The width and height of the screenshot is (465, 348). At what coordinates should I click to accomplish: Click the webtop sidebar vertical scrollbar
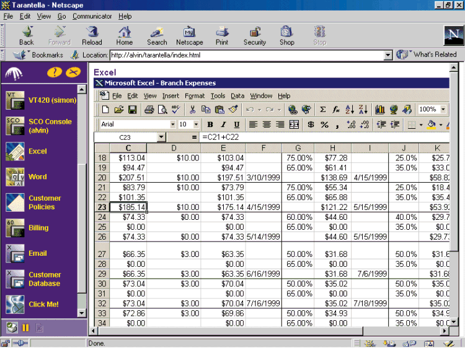coord(82,201)
